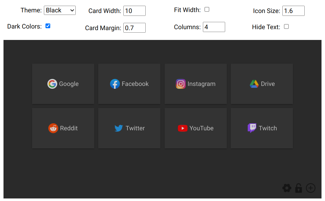Click the Icon Size label text

click(x=266, y=11)
